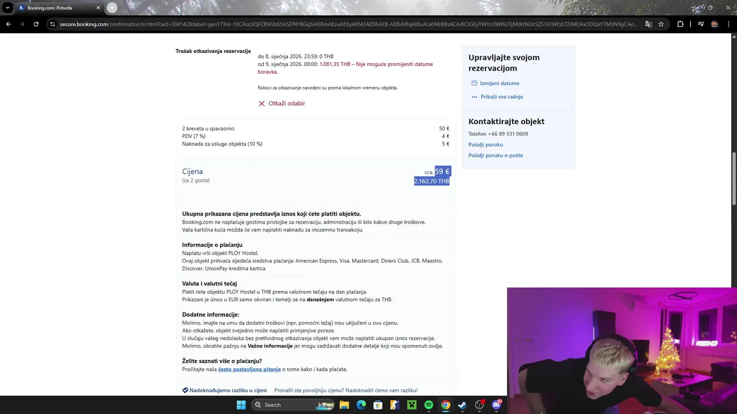Screen dimensions: 737x414
Task: Click the taskbar Search box
Action: [294, 405]
